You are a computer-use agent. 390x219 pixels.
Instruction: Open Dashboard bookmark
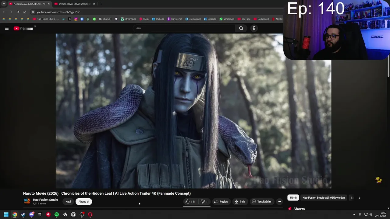[261, 19]
